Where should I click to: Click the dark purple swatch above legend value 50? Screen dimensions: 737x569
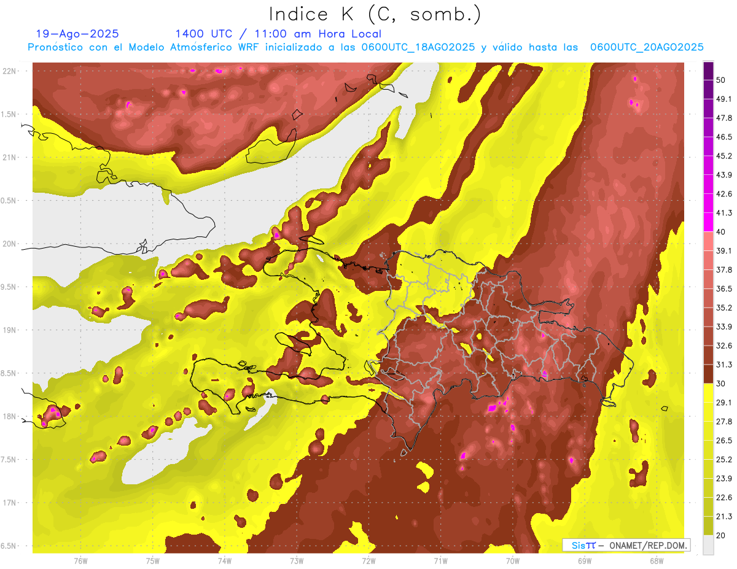pos(708,71)
